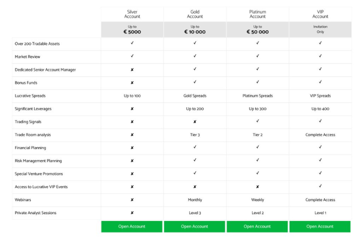The image size is (362, 240).
Task: Click Gold cross for Trading Signals
Action: [x=195, y=122]
